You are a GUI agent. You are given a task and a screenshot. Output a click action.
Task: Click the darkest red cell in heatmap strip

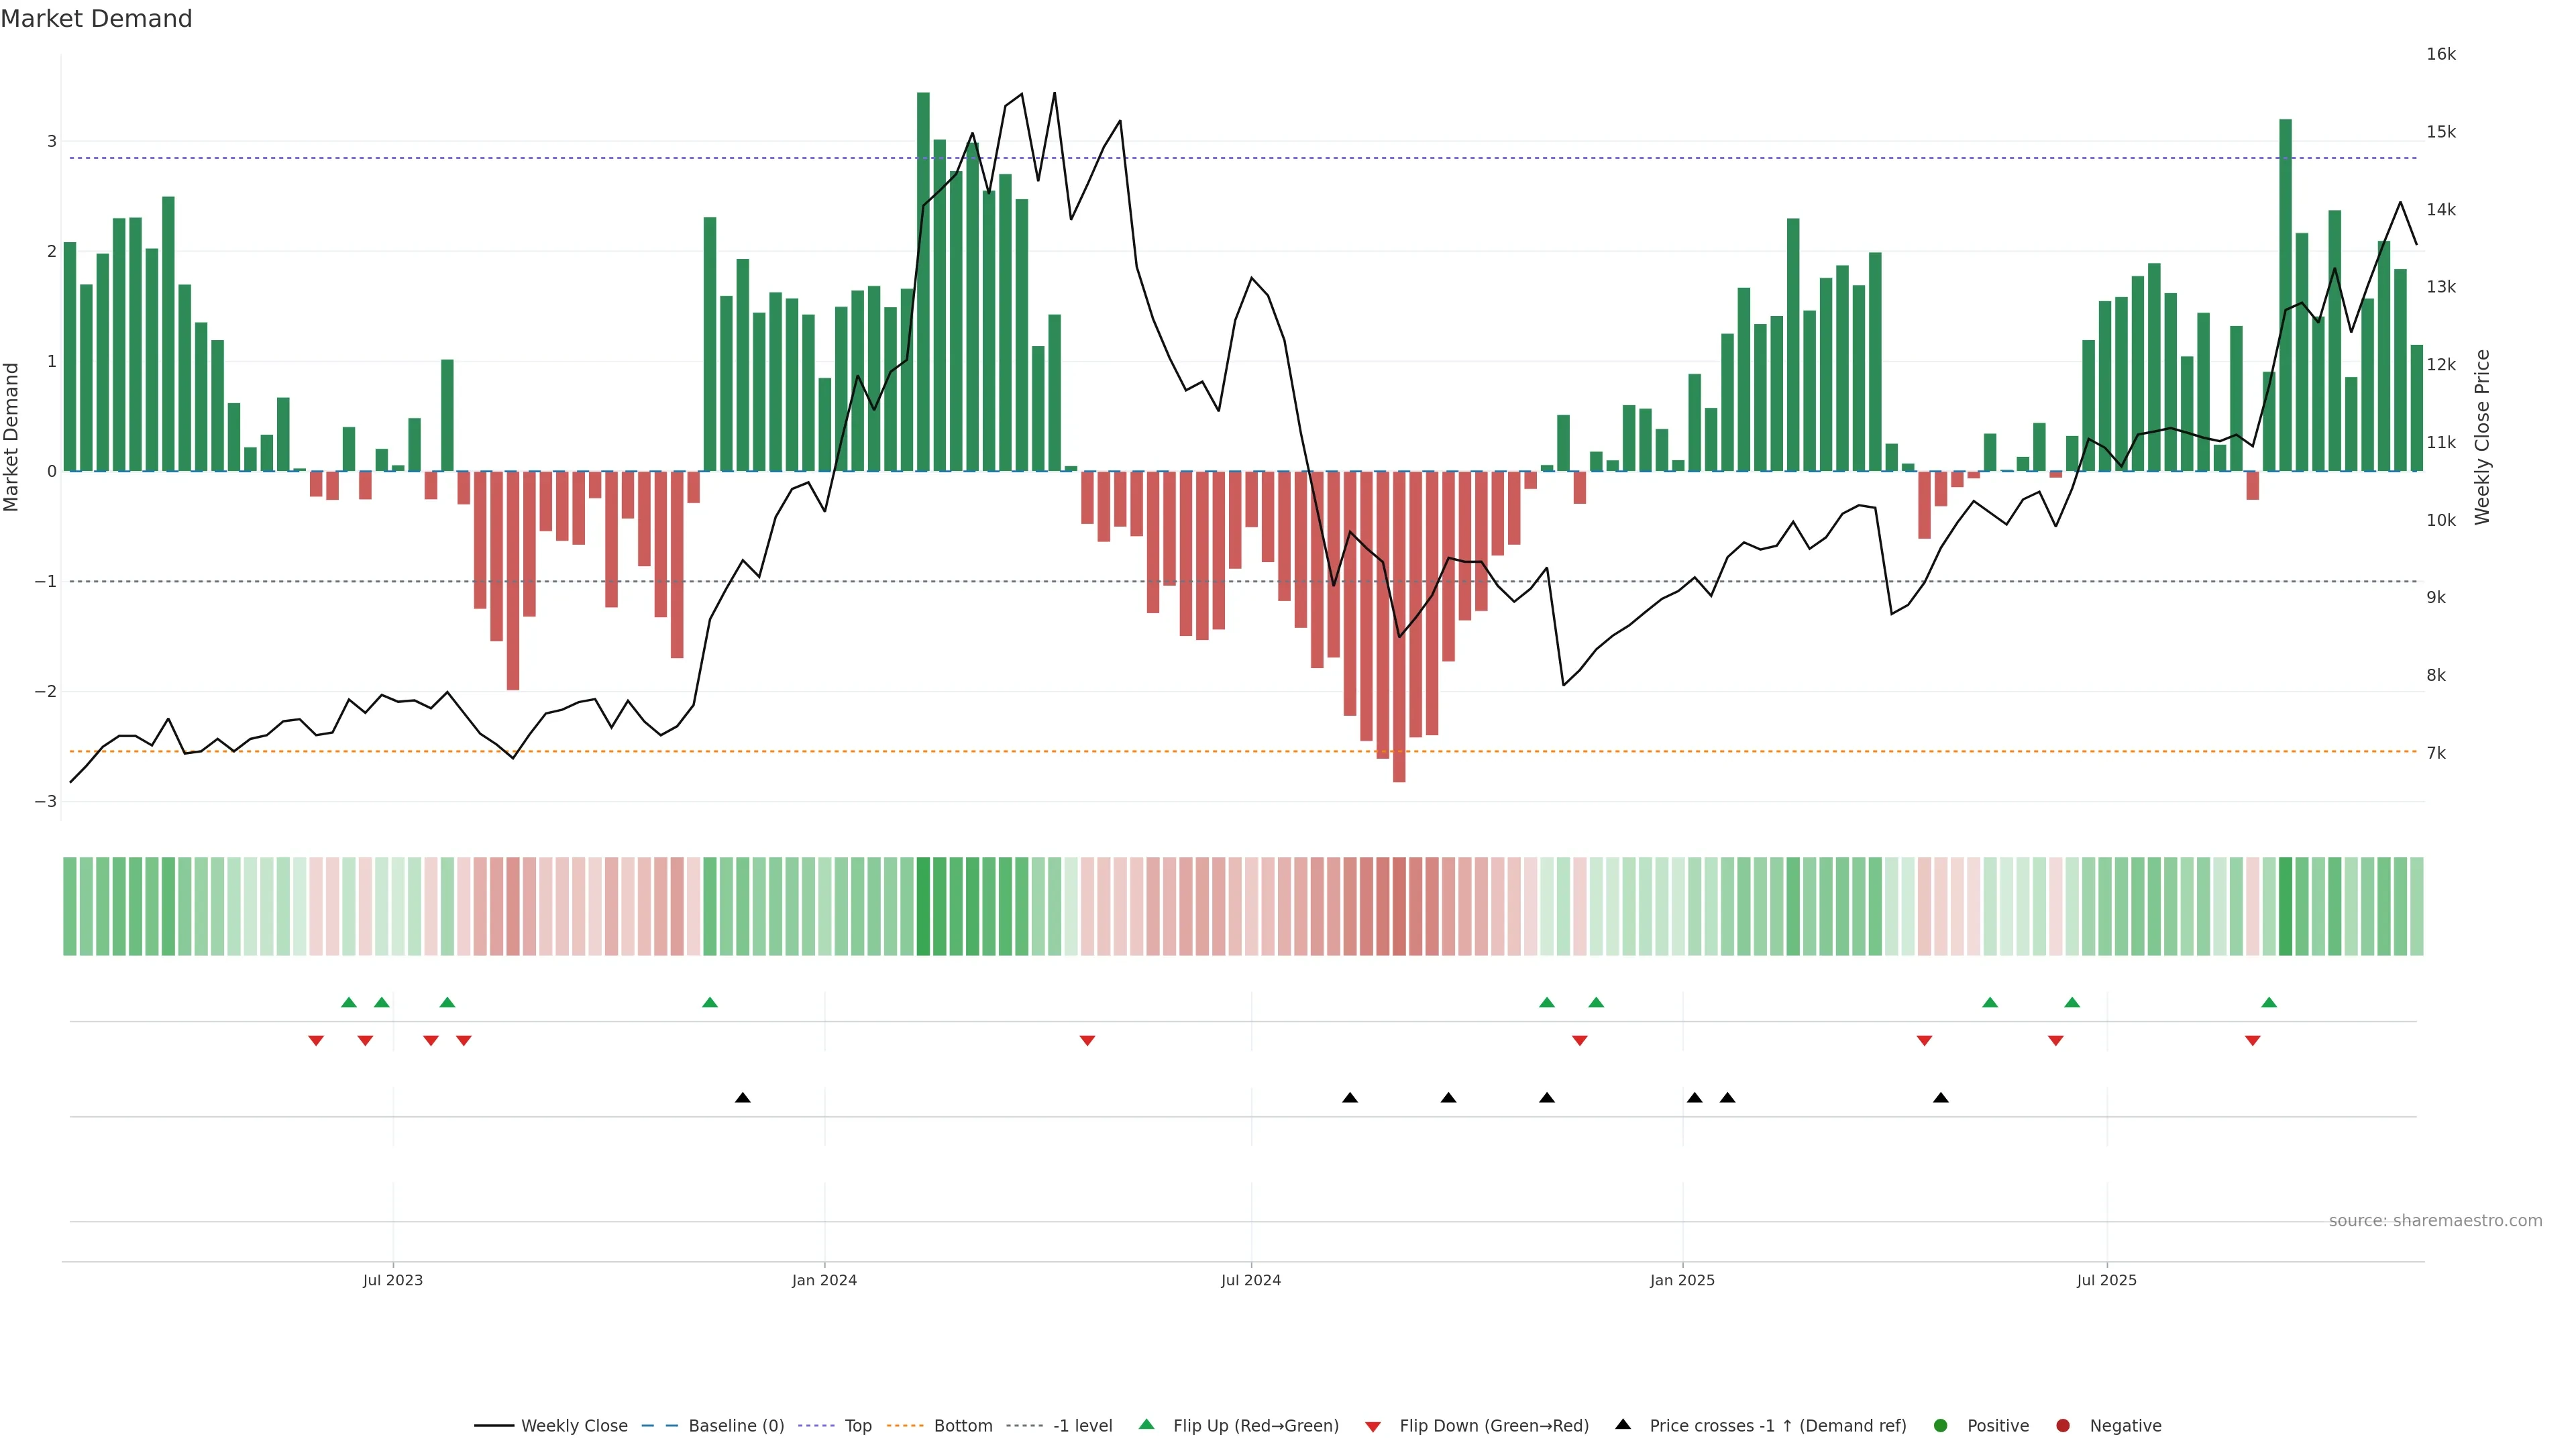pyautogui.click(x=1399, y=906)
